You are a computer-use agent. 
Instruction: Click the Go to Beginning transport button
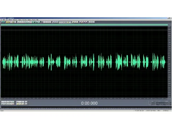coord(2,104)
